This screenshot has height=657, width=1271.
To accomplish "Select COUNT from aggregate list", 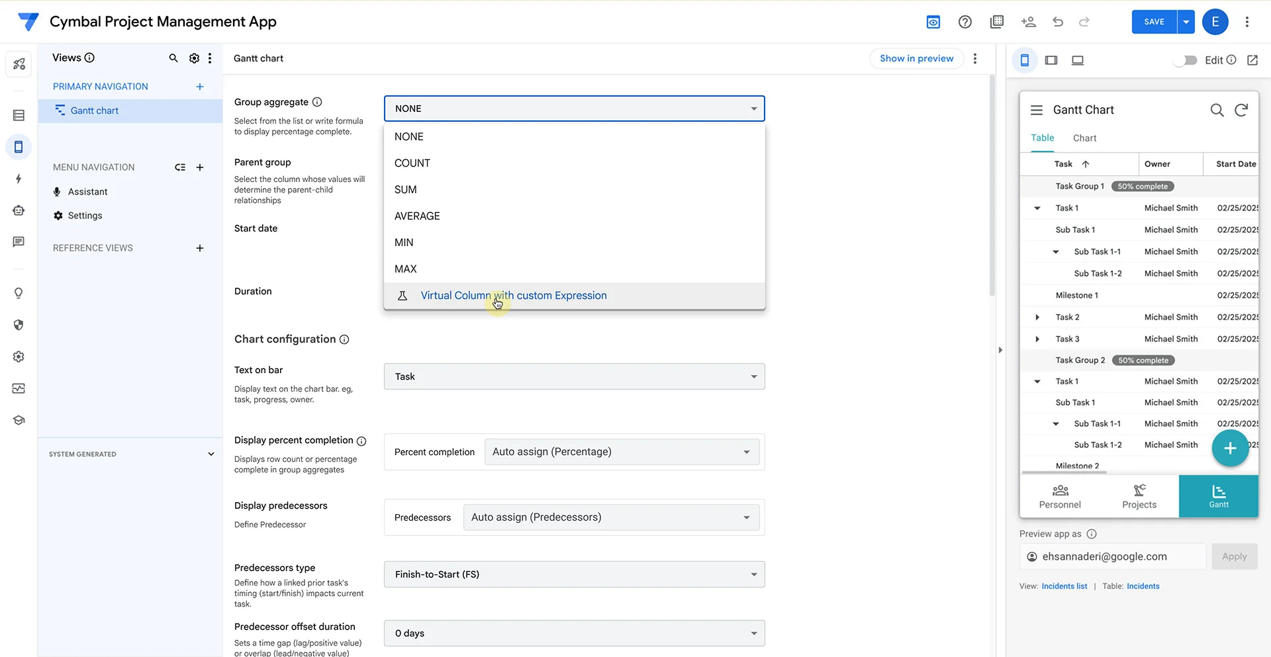I will tap(575, 163).
